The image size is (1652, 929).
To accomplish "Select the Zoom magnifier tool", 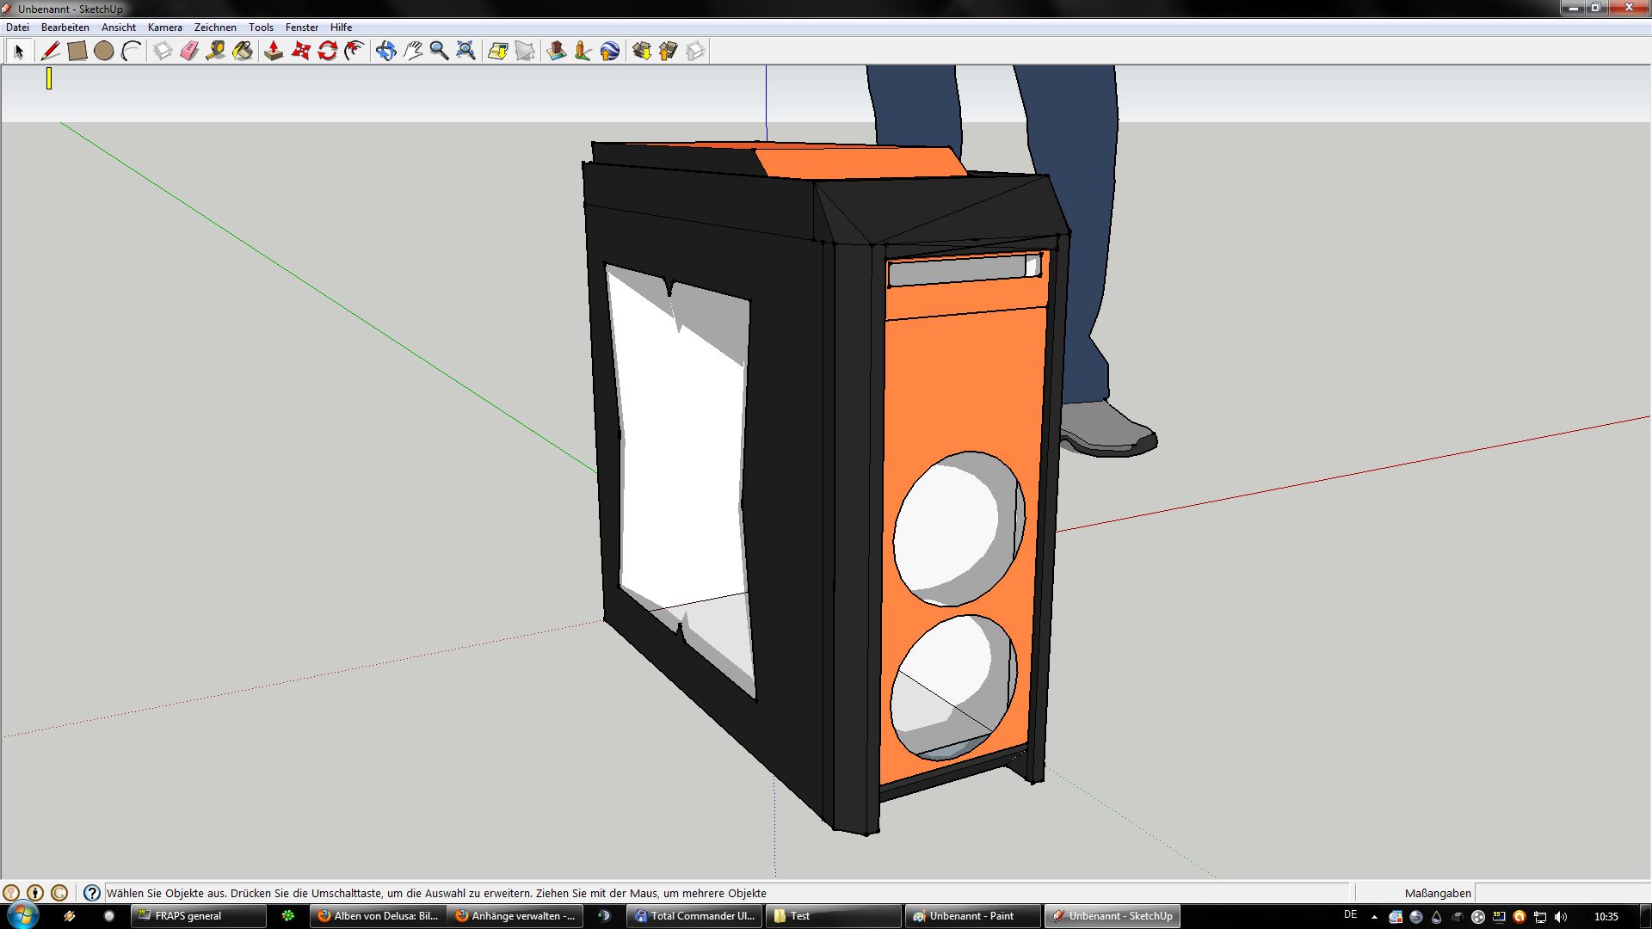I will (x=439, y=52).
